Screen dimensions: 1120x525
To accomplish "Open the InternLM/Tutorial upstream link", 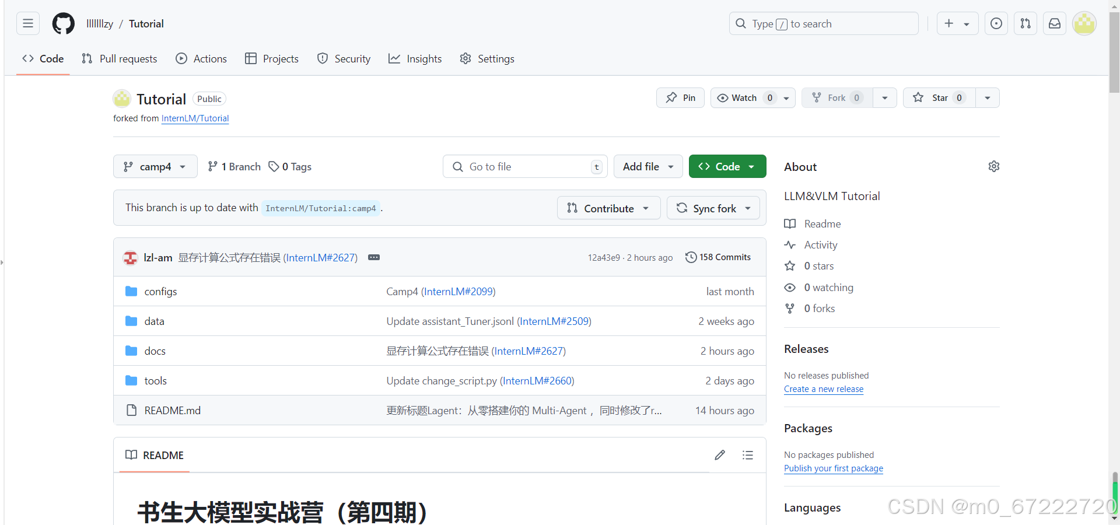I will [x=195, y=118].
